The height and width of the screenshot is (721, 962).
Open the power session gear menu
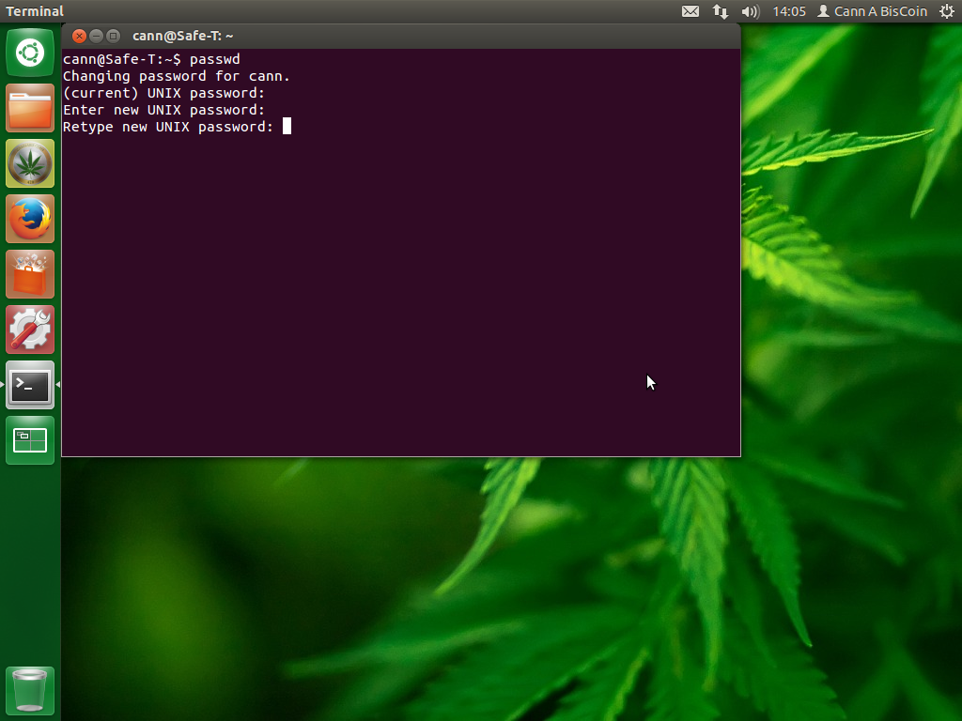click(x=947, y=11)
